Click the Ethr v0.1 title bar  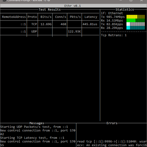[73, 6]
